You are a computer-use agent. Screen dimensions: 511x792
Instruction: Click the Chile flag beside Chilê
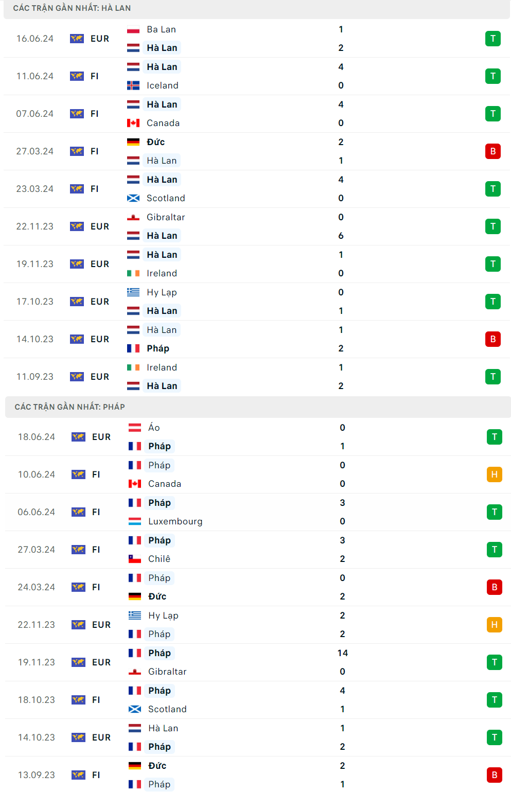(135, 559)
